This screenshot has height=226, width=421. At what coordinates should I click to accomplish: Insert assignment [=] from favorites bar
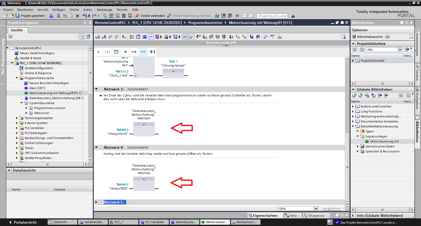[x=152, y=52]
